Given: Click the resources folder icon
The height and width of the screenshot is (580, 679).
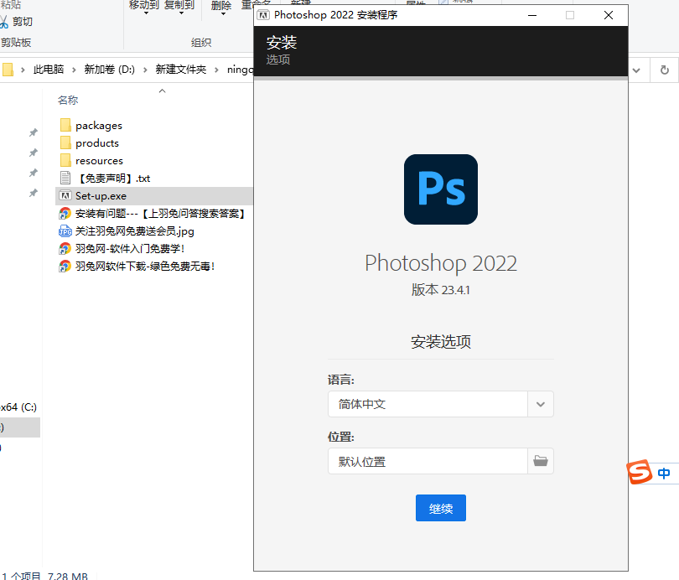Looking at the screenshot, I should 65,161.
